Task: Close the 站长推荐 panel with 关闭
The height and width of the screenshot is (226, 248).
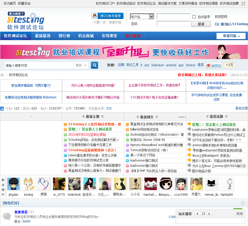Action: [x=239, y=214]
